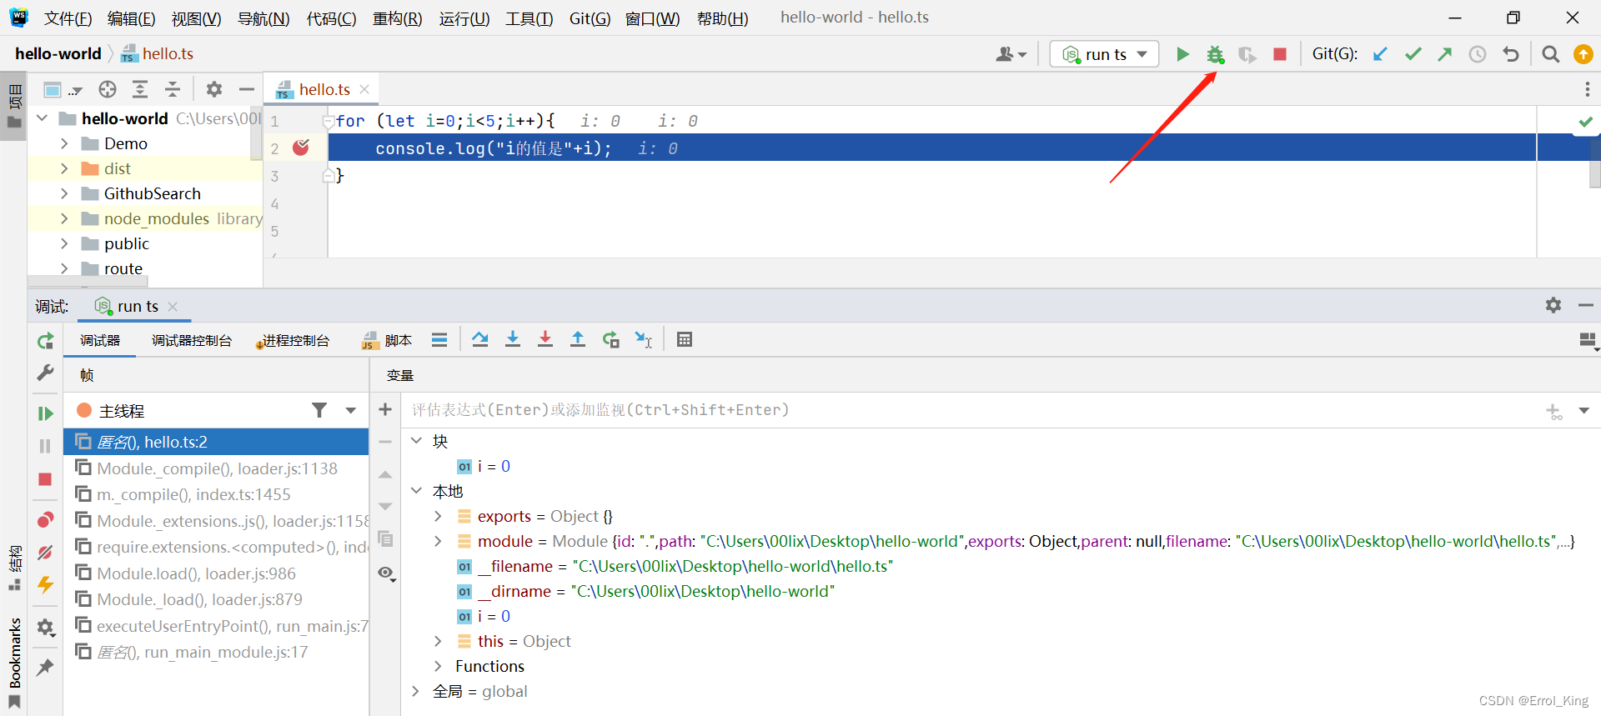Collapse the 本地 variables group
This screenshot has height=716, width=1601.
click(415, 491)
